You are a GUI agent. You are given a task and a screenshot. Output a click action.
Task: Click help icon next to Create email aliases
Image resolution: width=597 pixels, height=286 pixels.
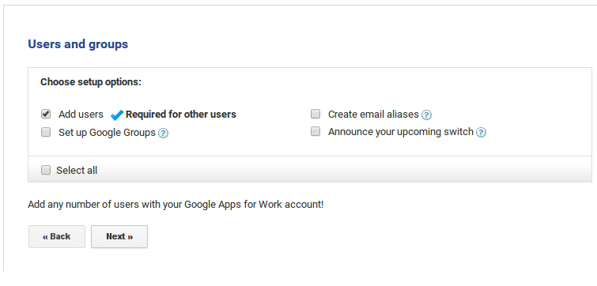coord(426,115)
